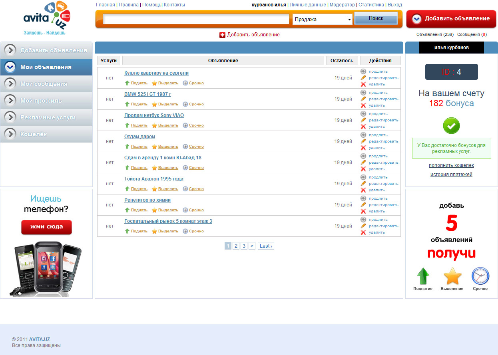Open Помощь in top navigation
Screen dimensions: 498x355
[x=152, y=5]
